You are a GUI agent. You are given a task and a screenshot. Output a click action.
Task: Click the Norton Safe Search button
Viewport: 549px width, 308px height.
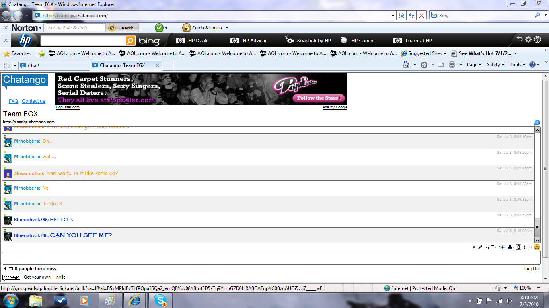point(123,28)
